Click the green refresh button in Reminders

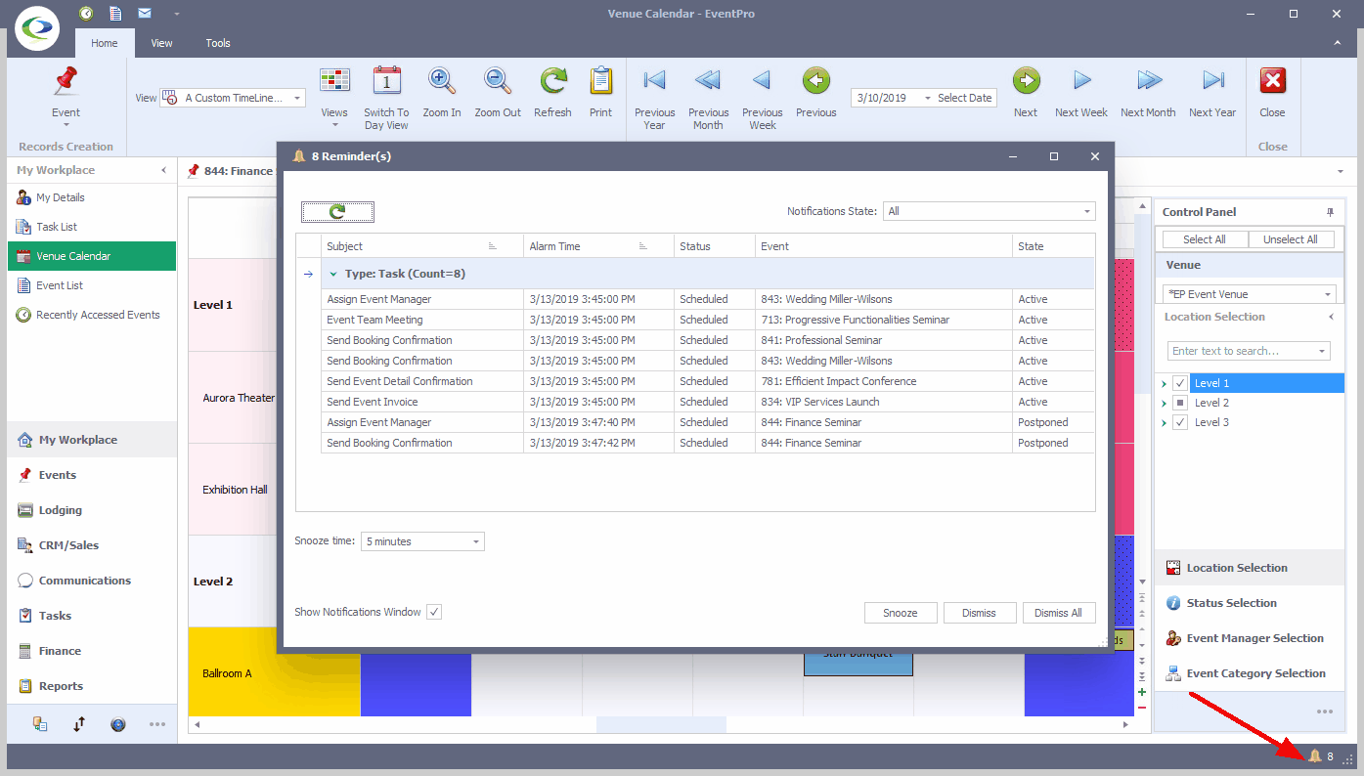pyautogui.click(x=337, y=211)
